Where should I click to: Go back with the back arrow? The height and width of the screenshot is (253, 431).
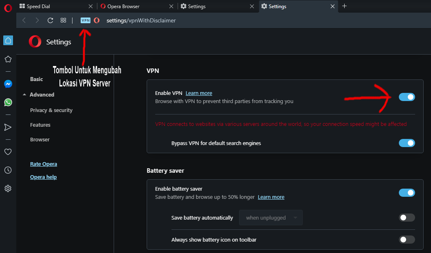[x=24, y=20]
